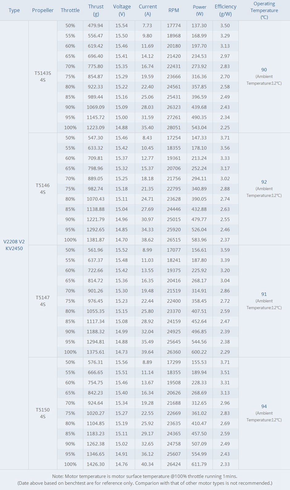290x490 pixels.
Task: Click the 38.62 current value
Action: coord(147,240)
